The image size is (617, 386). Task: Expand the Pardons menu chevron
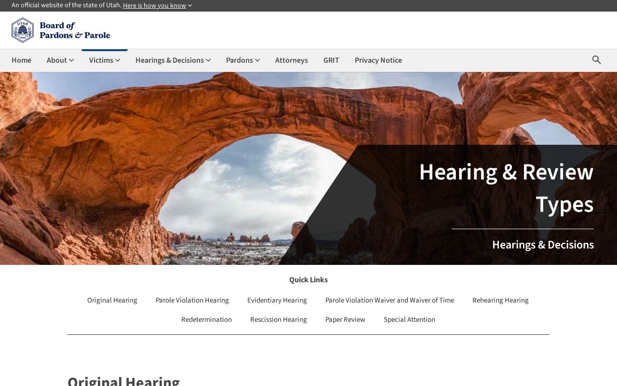[x=257, y=60]
